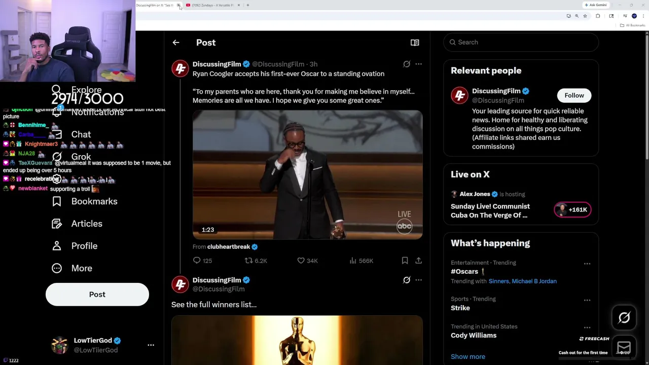Open LowTierGod profile avatar
This screenshot has width=649, height=365.
click(x=60, y=345)
